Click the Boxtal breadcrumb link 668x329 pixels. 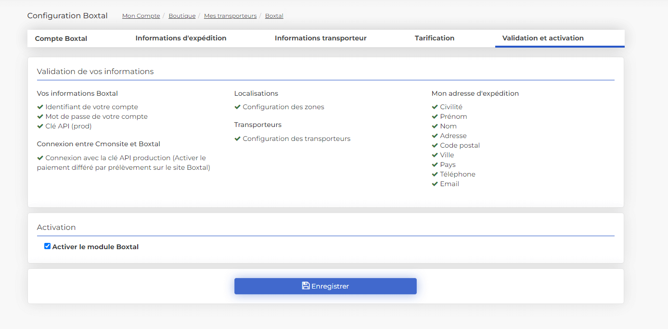pos(274,16)
